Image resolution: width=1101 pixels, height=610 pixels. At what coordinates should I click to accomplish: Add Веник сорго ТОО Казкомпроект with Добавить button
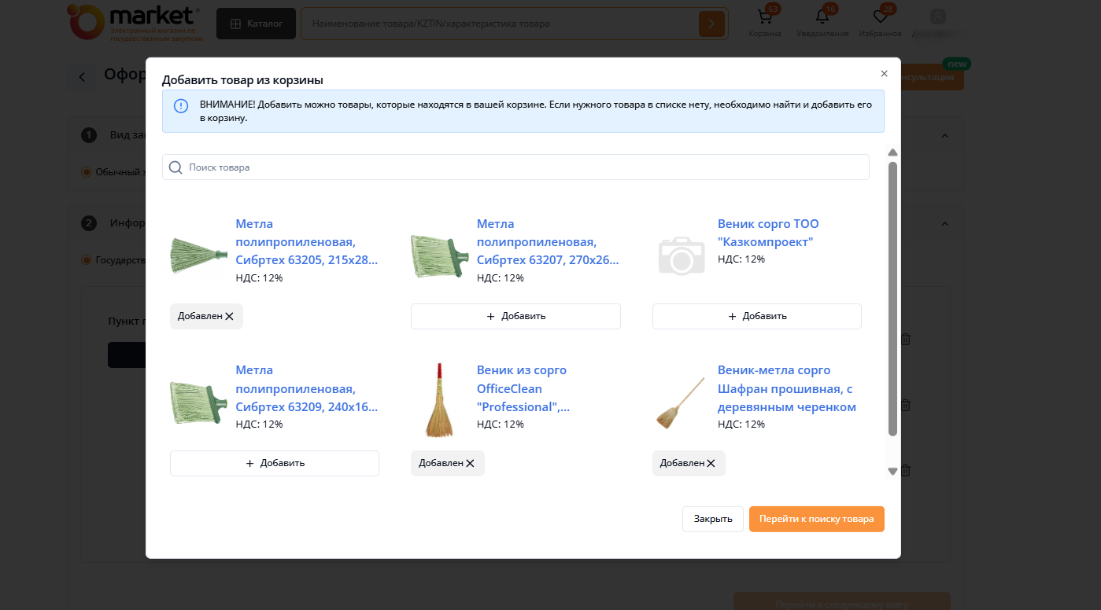(x=757, y=316)
